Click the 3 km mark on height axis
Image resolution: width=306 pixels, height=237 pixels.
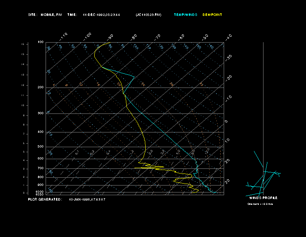(24, 169)
